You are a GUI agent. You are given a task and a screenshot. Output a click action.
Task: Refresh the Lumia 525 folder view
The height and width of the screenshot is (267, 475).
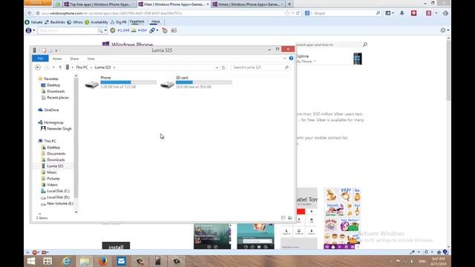pyautogui.click(x=223, y=67)
